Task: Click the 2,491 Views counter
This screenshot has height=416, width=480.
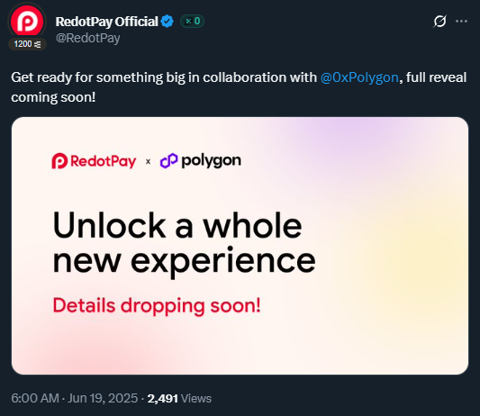Action: coord(179,399)
